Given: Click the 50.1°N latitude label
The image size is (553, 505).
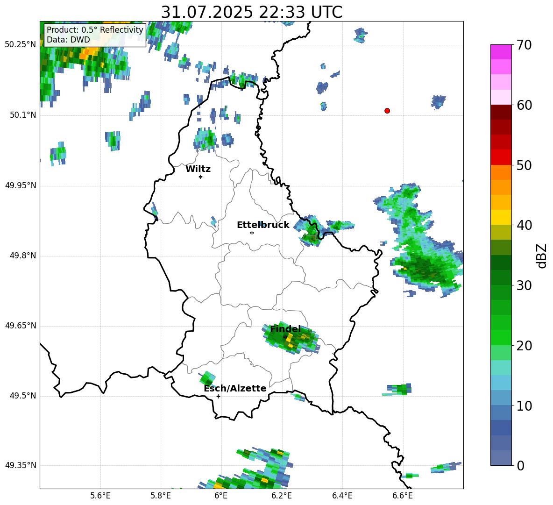Looking at the screenshot, I should [23, 115].
